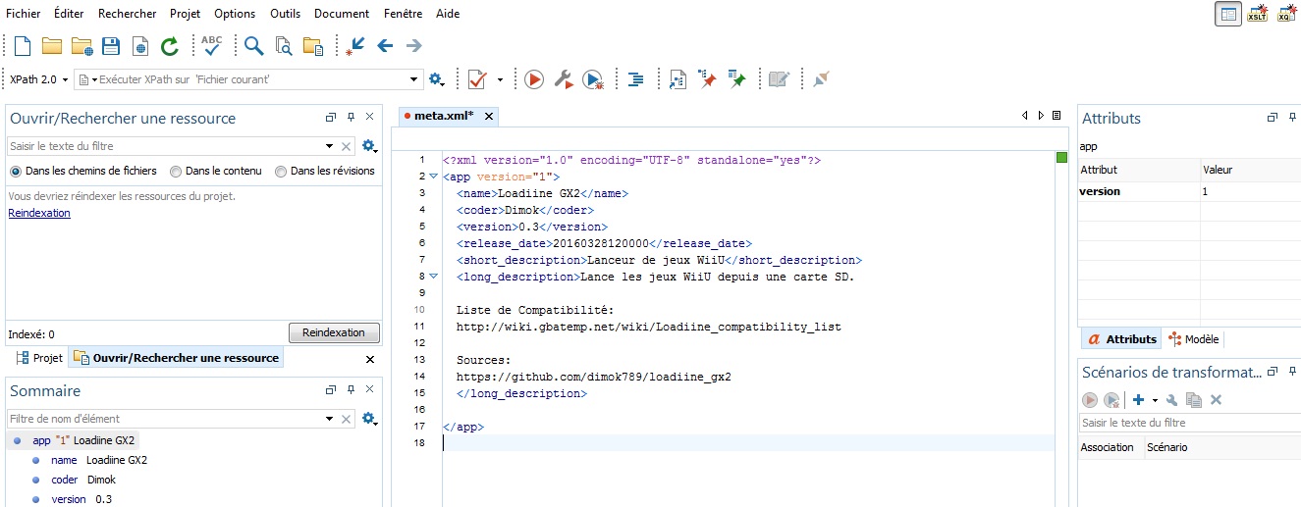This screenshot has width=1301, height=507.
Task: Click the Reindexation hyperlink
Action: click(39, 213)
